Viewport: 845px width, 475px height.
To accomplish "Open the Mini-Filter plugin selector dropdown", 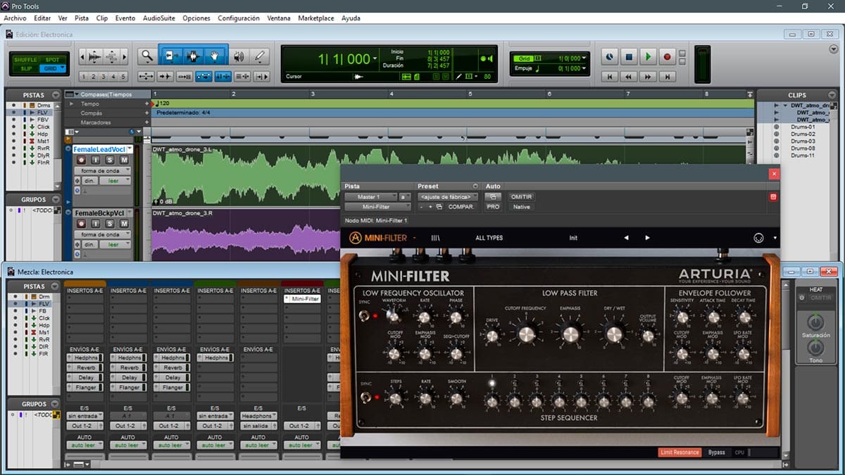I will [377, 208].
